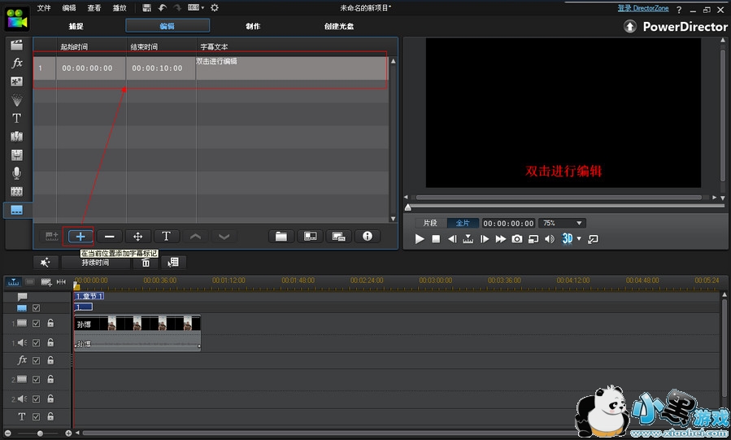Toggle the lock on audio track 1

click(x=50, y=342)
